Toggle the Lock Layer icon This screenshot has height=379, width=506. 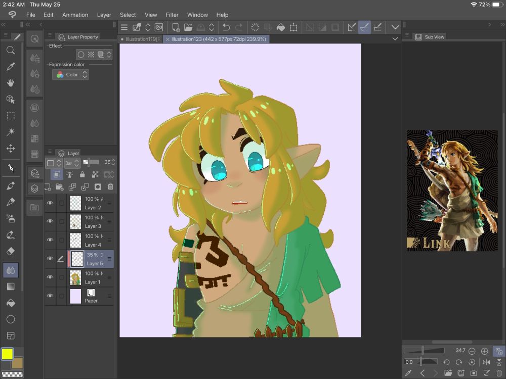point(82,174)
